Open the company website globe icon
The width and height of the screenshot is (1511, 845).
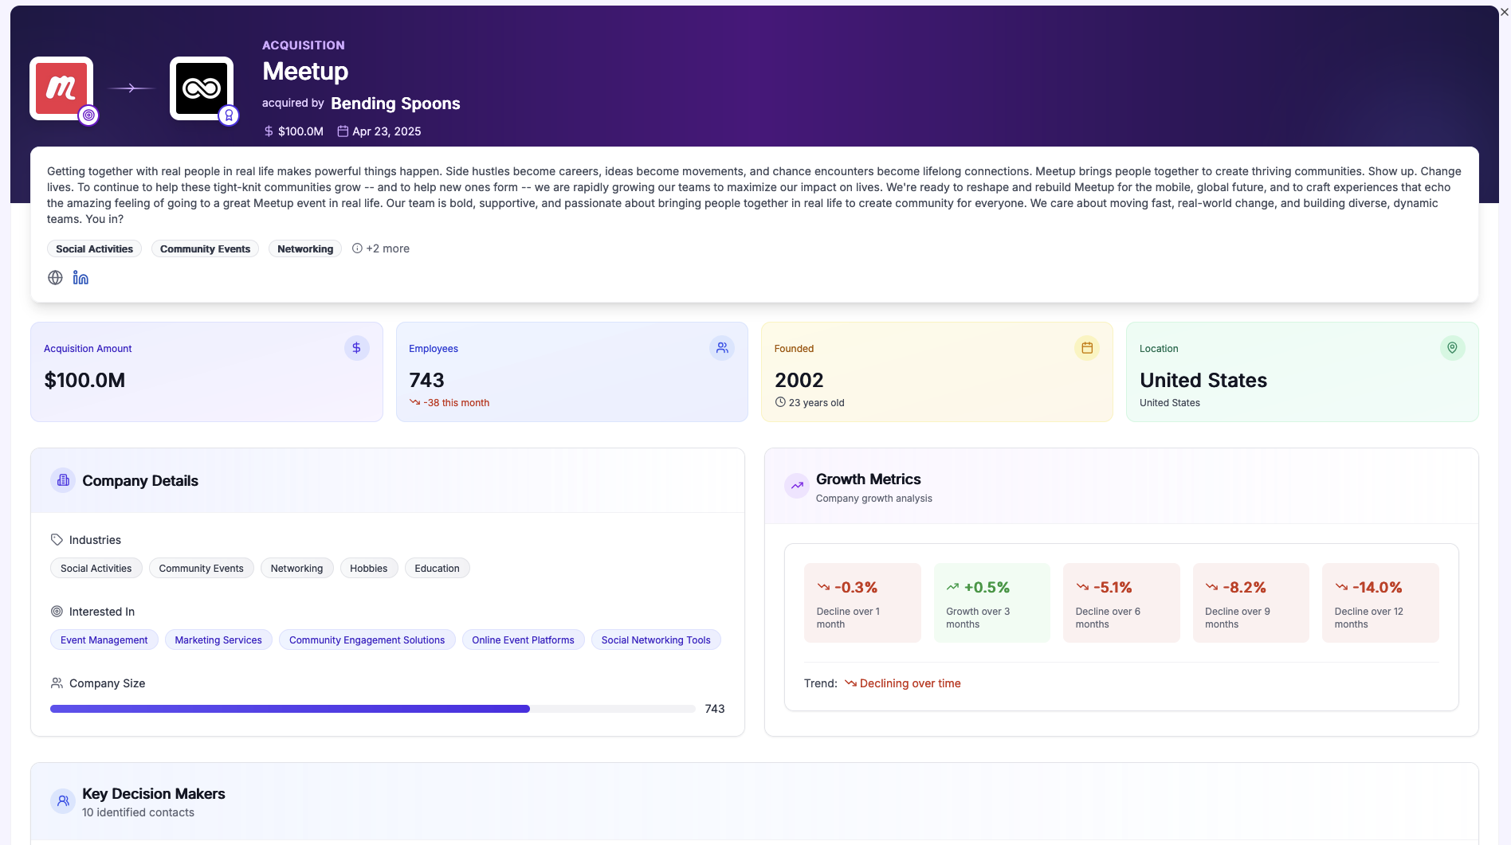[x=55, y=278]
